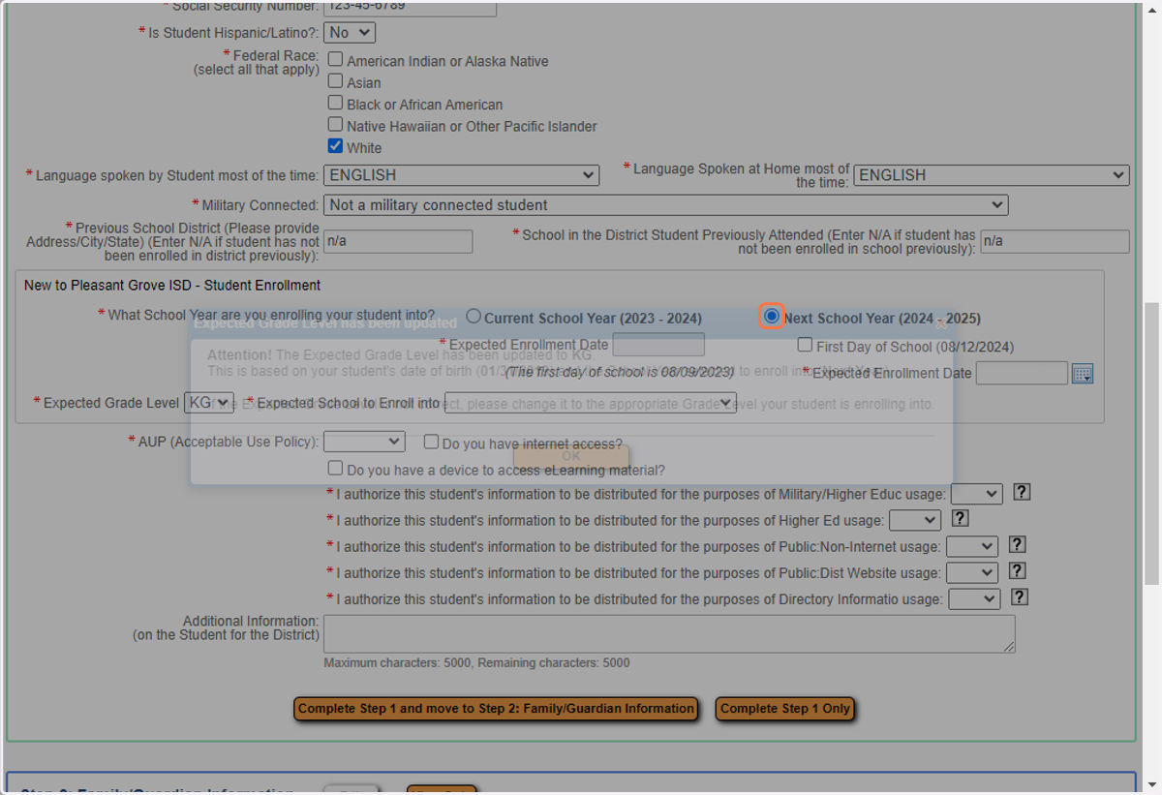Click OK in the faded grade level dialog
1162x795 pixels.
pyautogui.click(x=571, y=456)
